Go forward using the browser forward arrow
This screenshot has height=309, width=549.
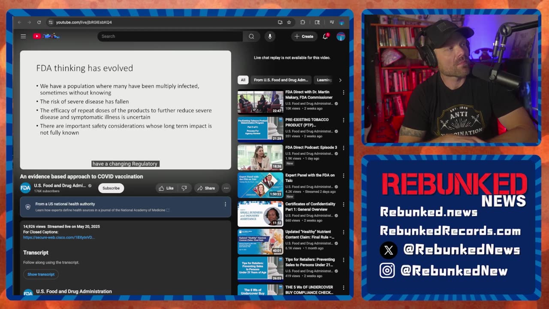29,22
